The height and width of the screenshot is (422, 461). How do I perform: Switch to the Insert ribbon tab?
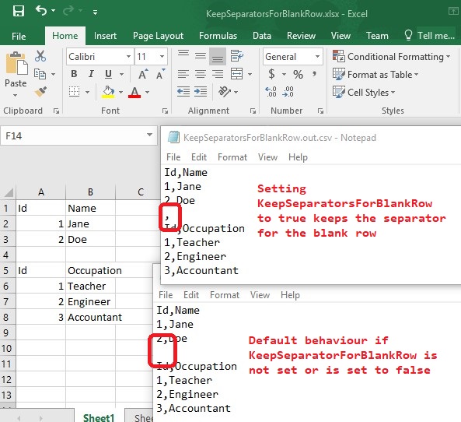105,36
